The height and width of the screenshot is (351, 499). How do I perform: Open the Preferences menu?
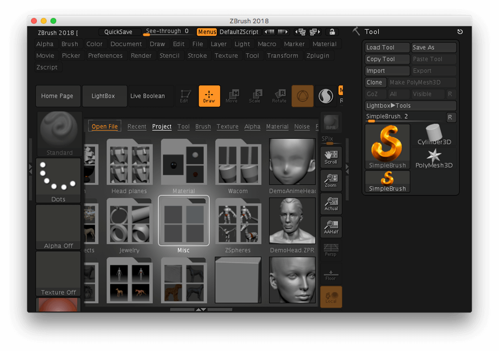(105, 55)
